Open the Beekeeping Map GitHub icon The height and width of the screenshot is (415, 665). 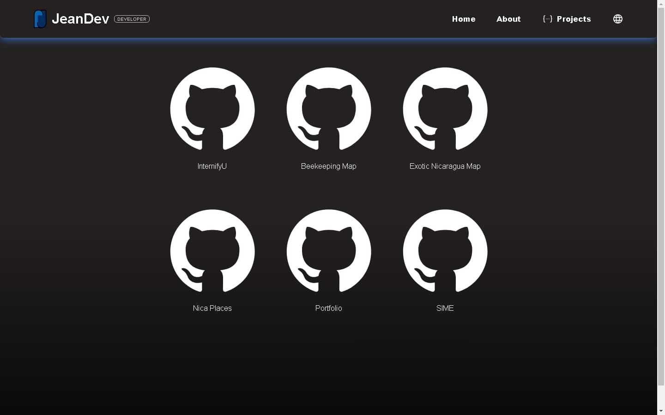[328, 109]
